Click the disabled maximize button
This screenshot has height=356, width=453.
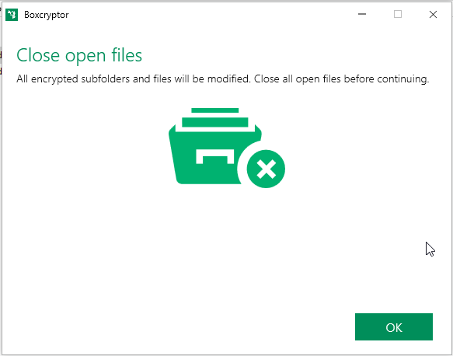tap(398, 14)
